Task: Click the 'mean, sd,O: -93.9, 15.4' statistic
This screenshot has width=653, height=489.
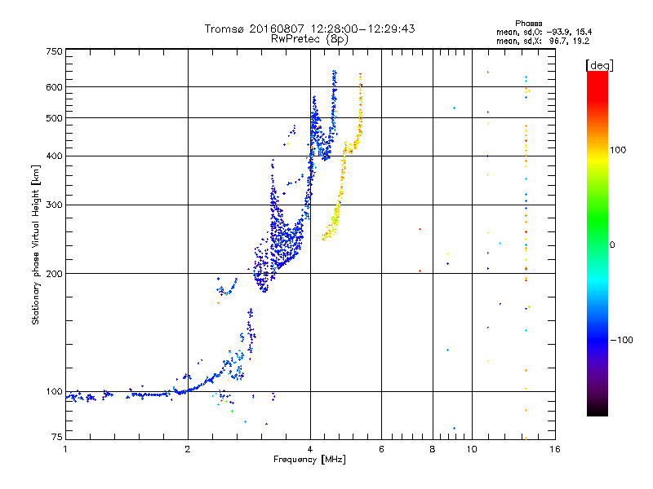Action: (x=544, y=32)
